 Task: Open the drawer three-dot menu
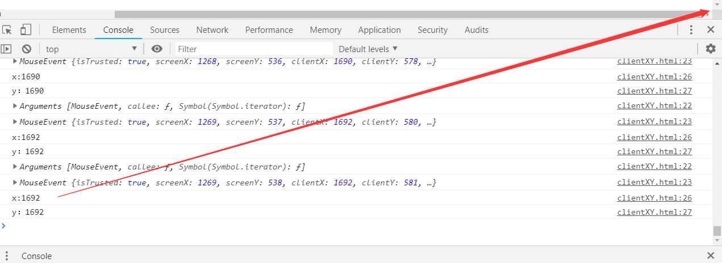click(7, 256)
